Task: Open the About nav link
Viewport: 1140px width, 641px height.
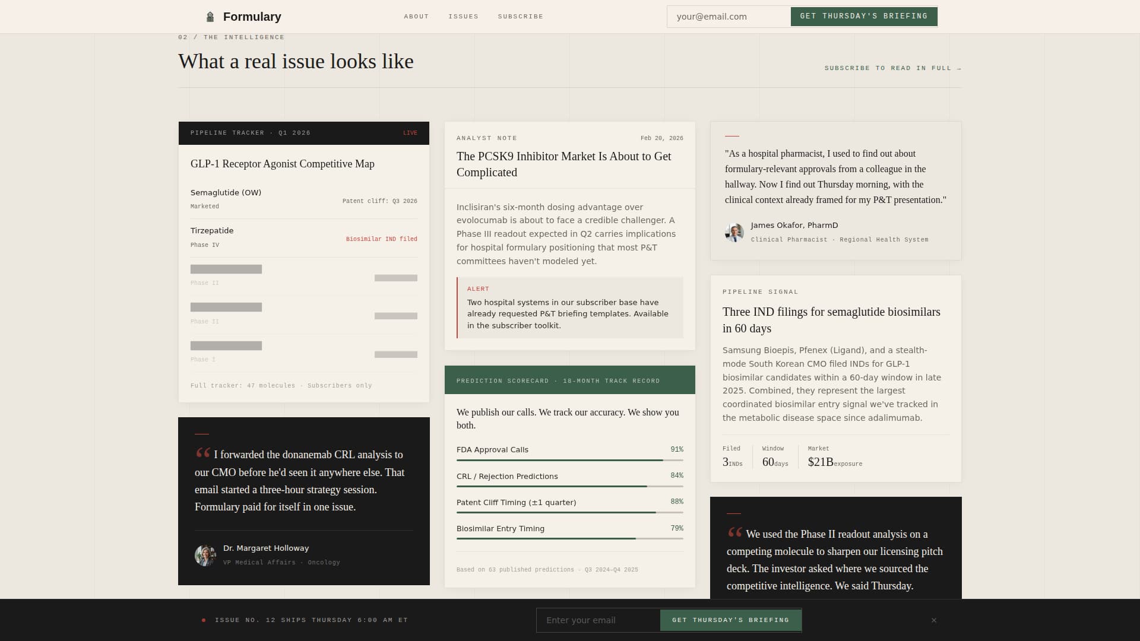Action: tap(416, 17)
